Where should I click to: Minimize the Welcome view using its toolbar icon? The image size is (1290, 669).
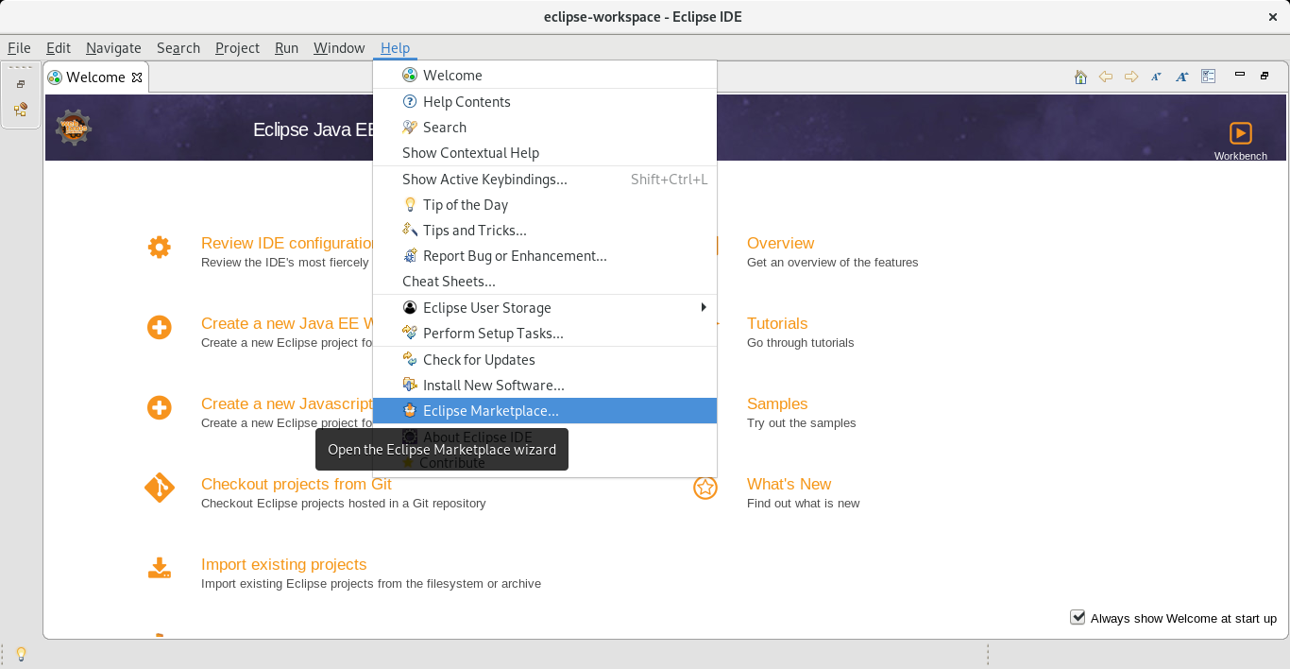point(1240,76)
